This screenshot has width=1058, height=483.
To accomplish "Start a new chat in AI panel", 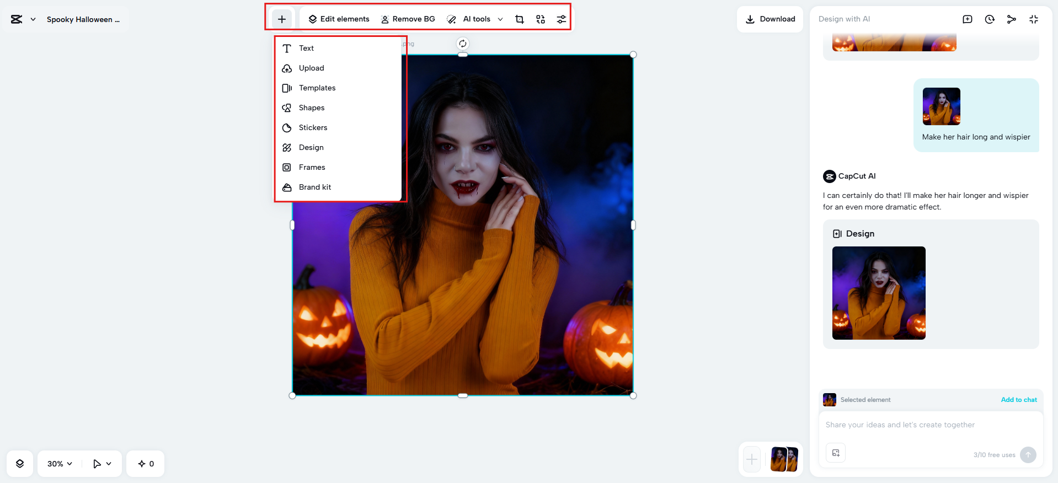I will click(x=967, y=19).
